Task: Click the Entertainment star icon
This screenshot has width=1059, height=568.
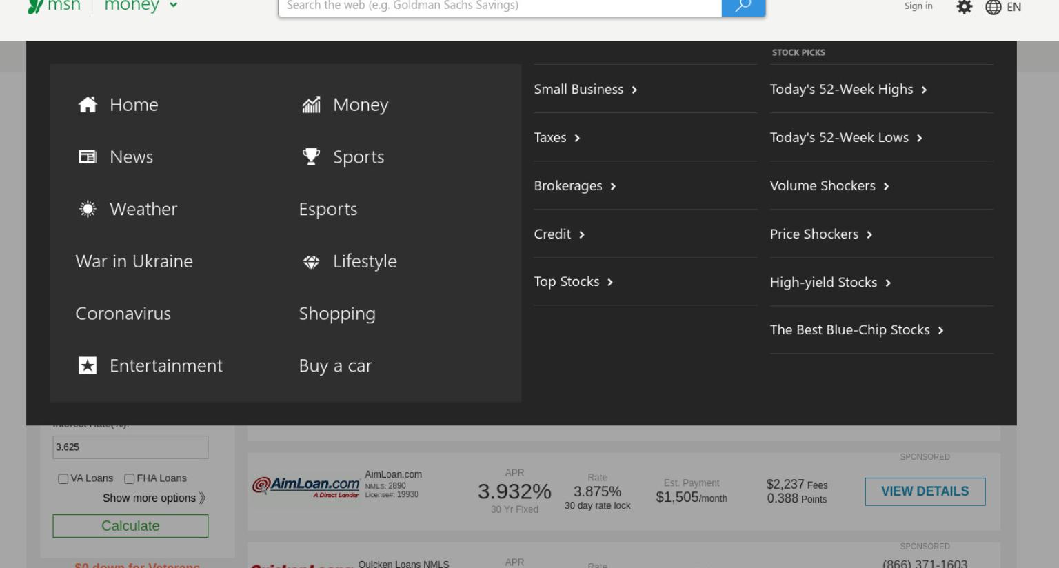Action: pos(88,365)
